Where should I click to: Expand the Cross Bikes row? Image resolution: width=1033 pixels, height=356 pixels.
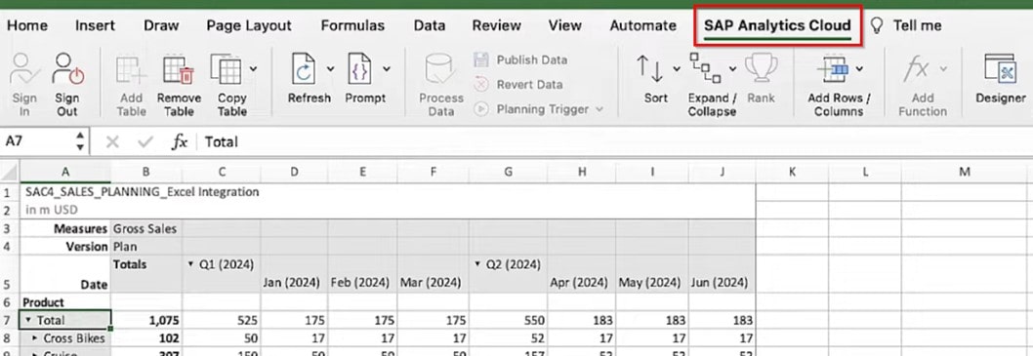pos(35,337)
